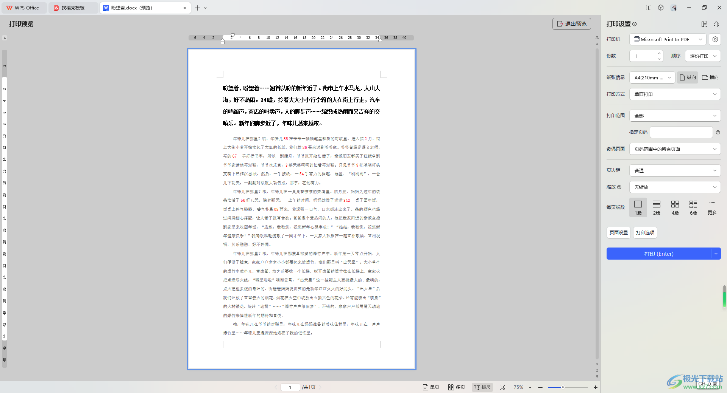Click the document page preview
The height and width of the screenshot is (393, 727).
pos(302,209)
